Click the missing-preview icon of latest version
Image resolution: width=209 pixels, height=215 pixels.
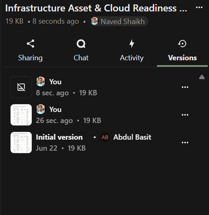coord(21,87)
